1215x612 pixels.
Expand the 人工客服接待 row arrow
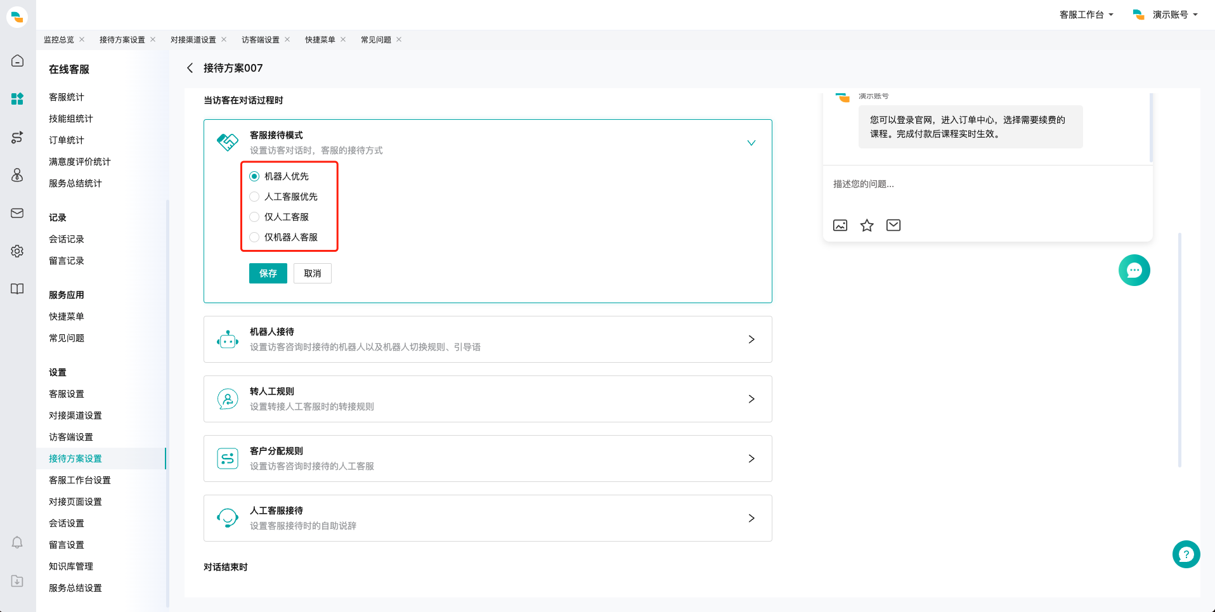751,518
